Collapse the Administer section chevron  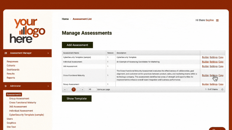click(48, 86)
